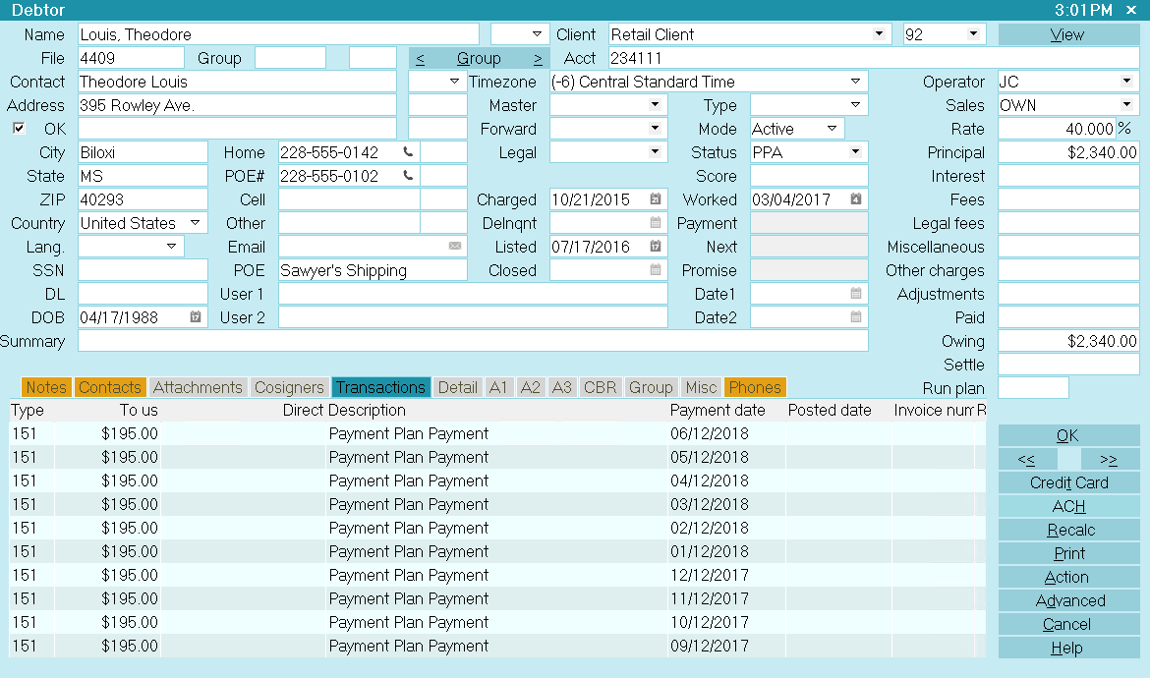Open calendar for Worked date

(x=856, y=199)
